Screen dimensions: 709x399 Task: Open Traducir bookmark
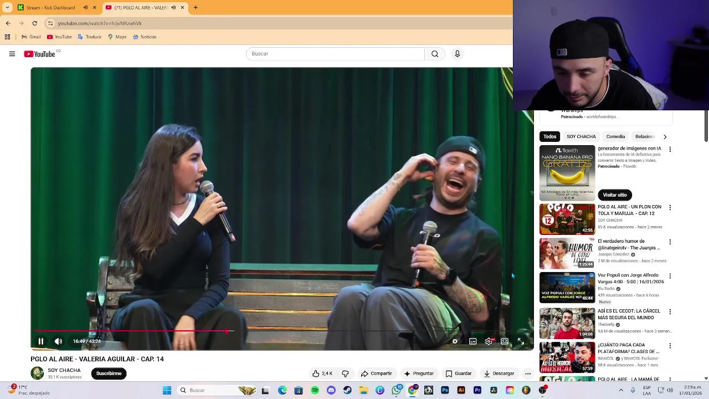click(x=89, y=37)
